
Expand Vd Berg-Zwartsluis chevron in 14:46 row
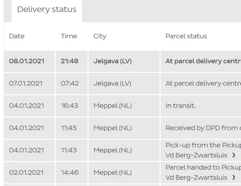tap(234, 177)
